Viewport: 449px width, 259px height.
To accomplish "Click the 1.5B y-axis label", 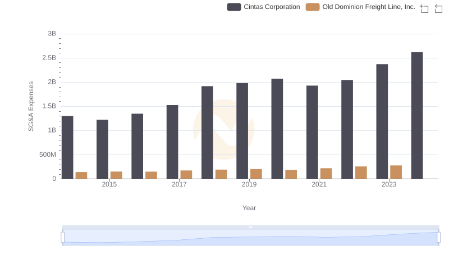I will (x=49, y=106).
